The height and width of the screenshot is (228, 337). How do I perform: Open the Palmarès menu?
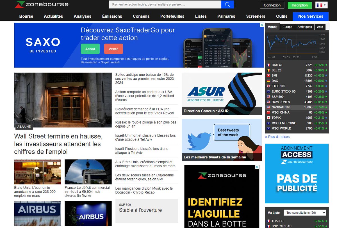(226, 16)
